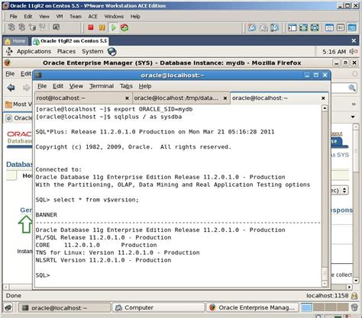Open the VMware Windows menu
Viewport: 362px width, 318px height.
pyautogui.click(x=114, y=17)
